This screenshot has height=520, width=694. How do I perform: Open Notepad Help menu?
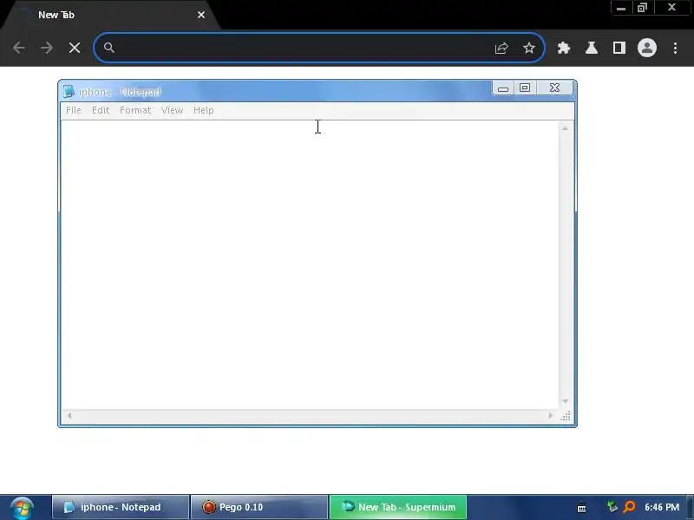pyautogui.click(x=203, y=110)
